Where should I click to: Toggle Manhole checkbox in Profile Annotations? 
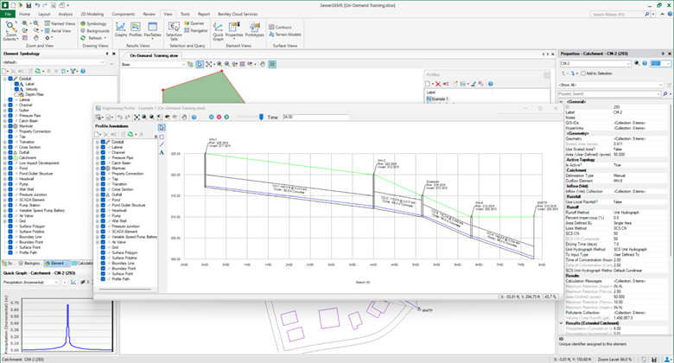[103, 169]
